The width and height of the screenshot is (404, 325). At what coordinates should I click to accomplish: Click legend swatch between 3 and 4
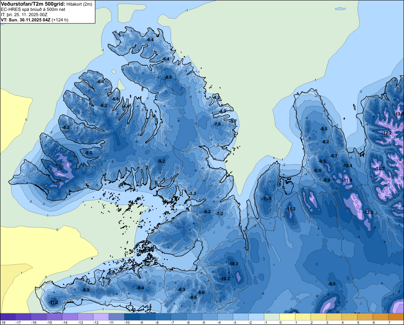334,317
